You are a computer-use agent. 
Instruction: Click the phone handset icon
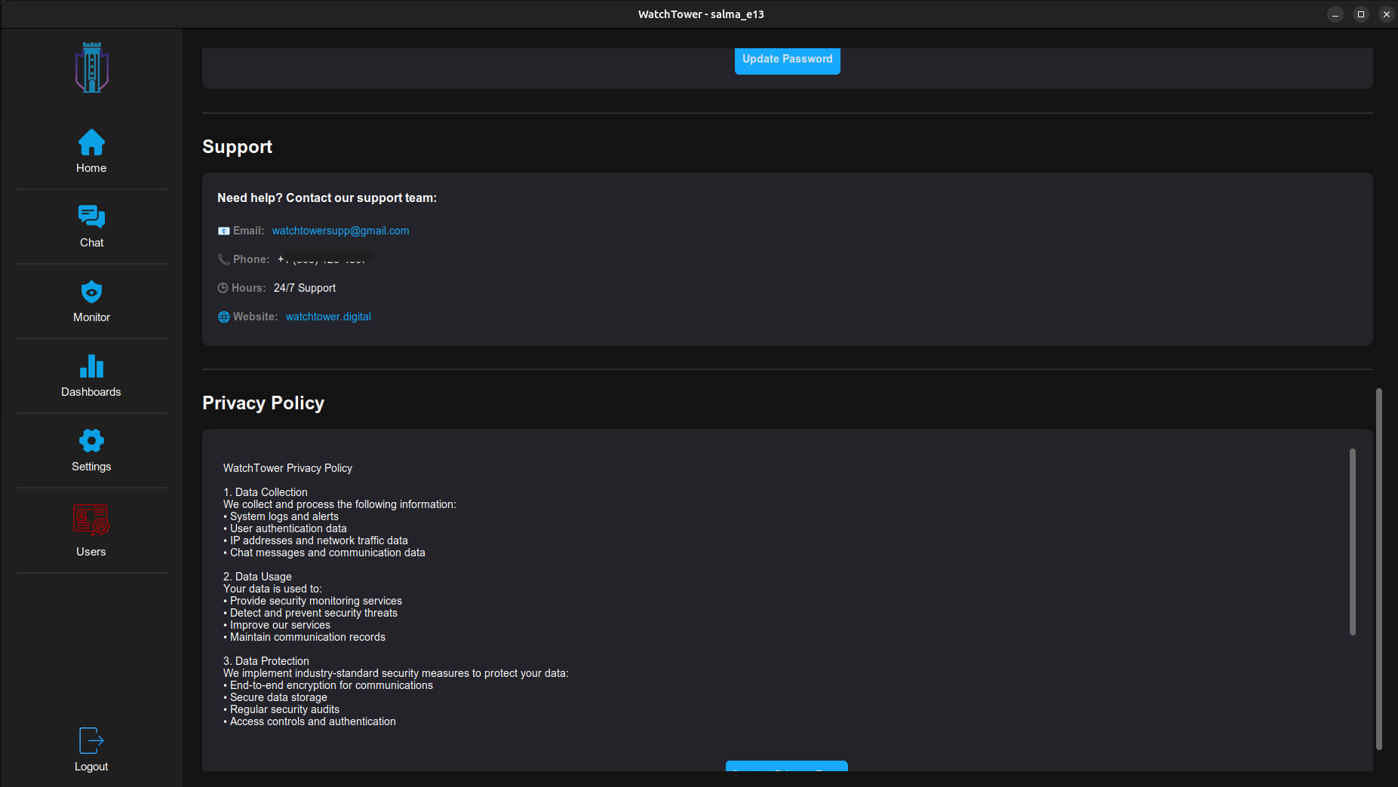[223, 259]
